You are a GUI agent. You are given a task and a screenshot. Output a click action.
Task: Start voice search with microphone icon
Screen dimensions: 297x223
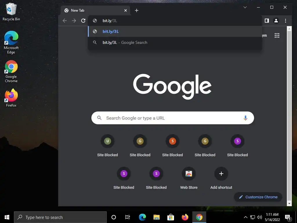(245, 118)
